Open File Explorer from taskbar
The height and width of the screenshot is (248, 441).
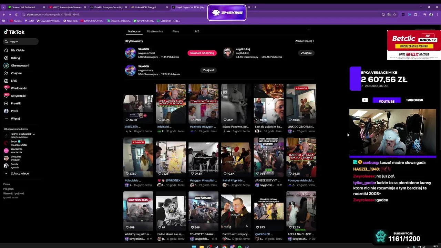202,247
